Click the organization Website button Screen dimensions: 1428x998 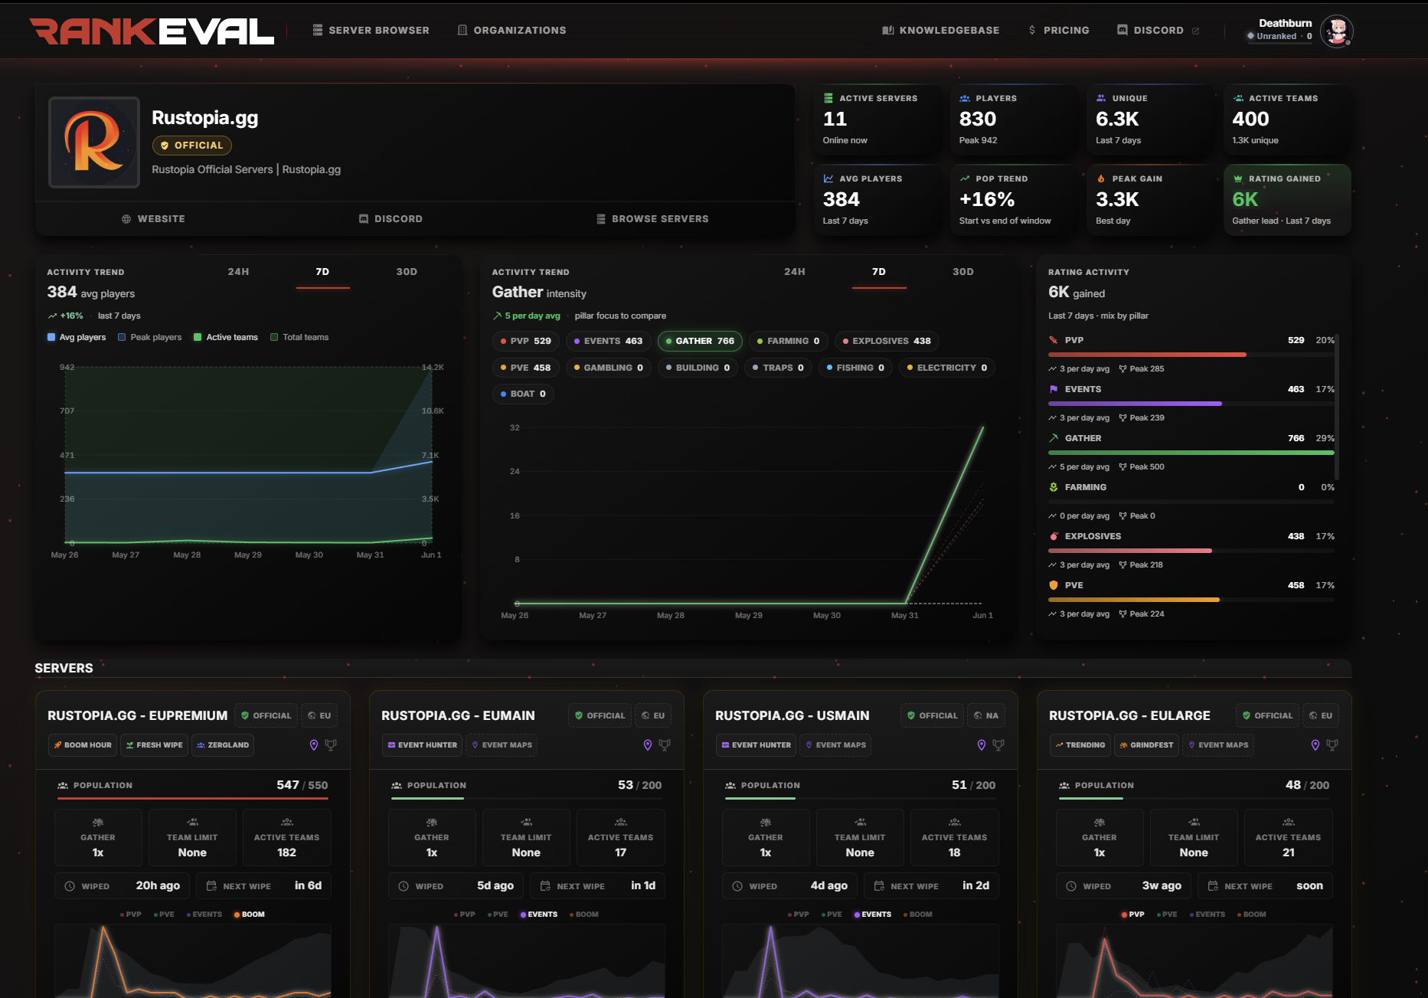(x=153, y=219)
